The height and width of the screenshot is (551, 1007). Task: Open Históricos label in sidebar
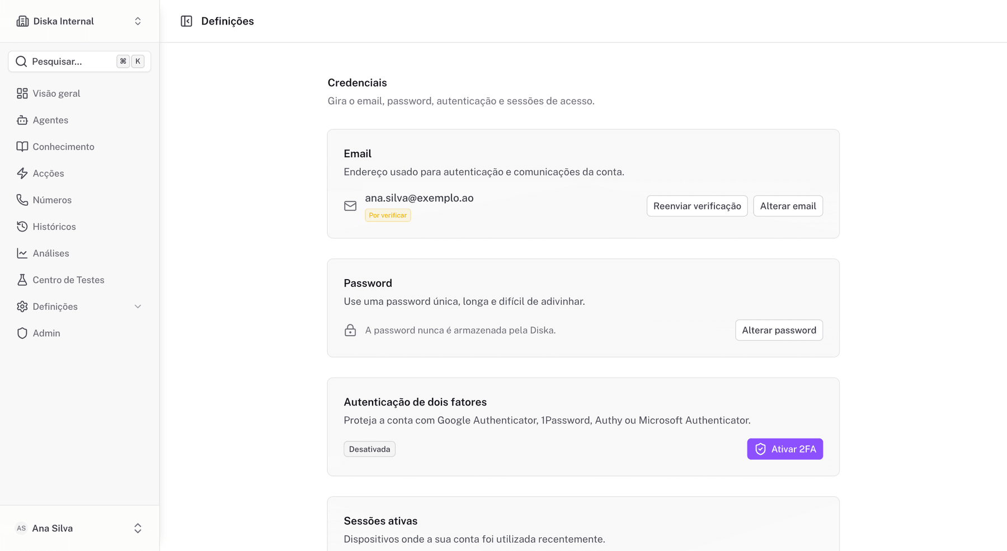coord(54,227)
